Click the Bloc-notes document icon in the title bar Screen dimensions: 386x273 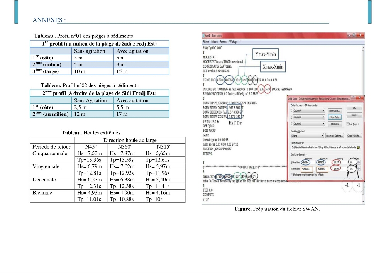(203, 36)
